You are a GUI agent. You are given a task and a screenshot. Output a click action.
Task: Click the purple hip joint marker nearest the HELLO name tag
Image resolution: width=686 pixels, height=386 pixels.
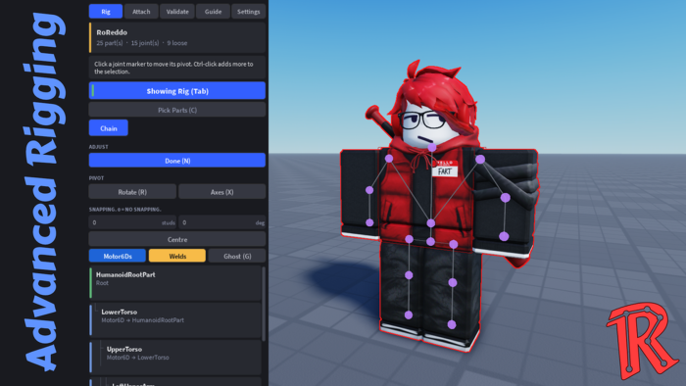[x=453, y=244]
